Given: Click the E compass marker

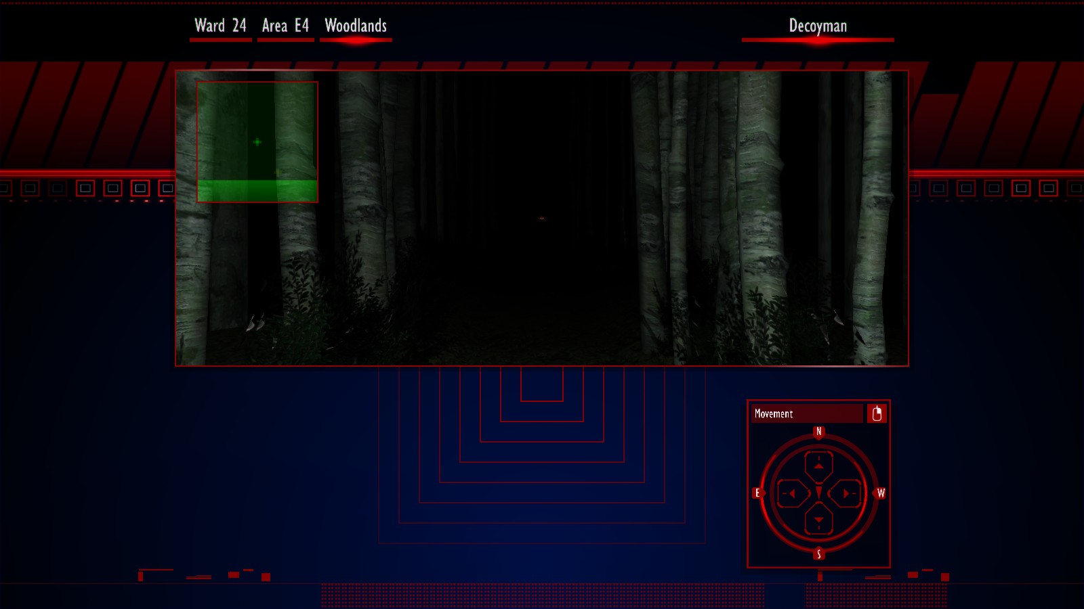Looking at the screenshot, I should (x=757, y=493).
